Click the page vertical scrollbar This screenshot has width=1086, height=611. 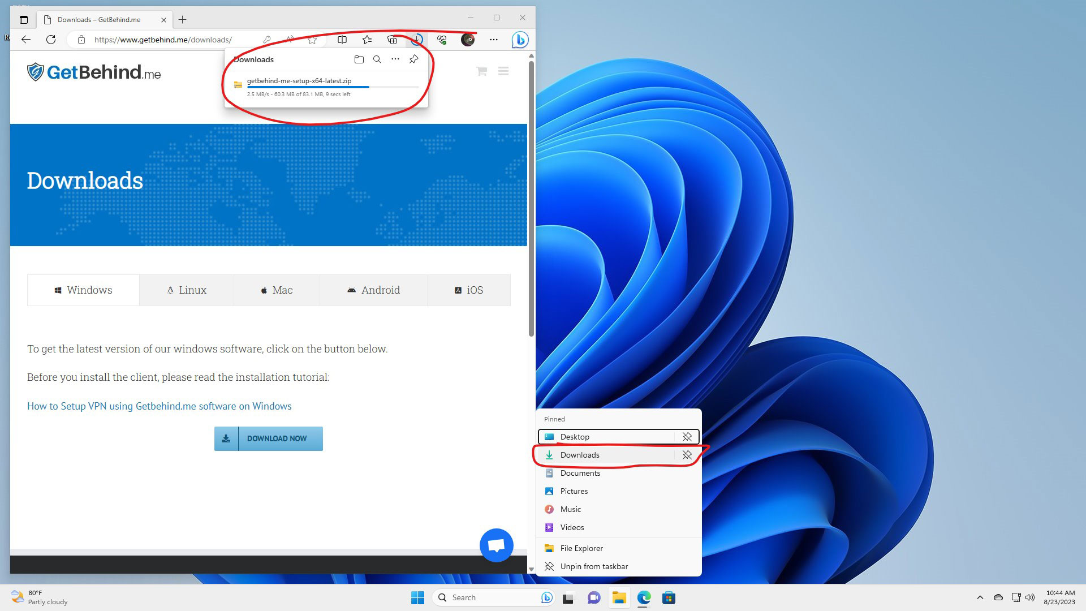[x=531, y=198]
